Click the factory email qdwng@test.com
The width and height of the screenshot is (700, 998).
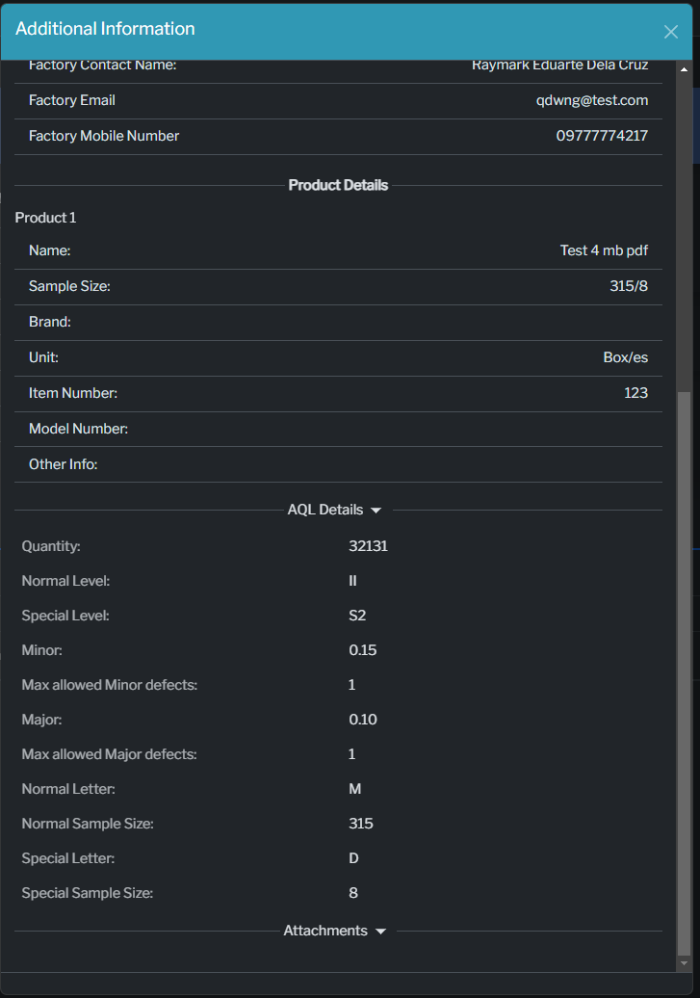(592, 100)
